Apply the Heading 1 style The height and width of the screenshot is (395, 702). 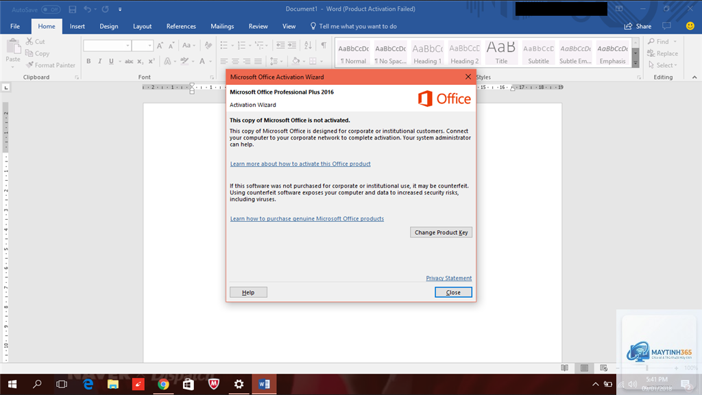pos(427,53)
